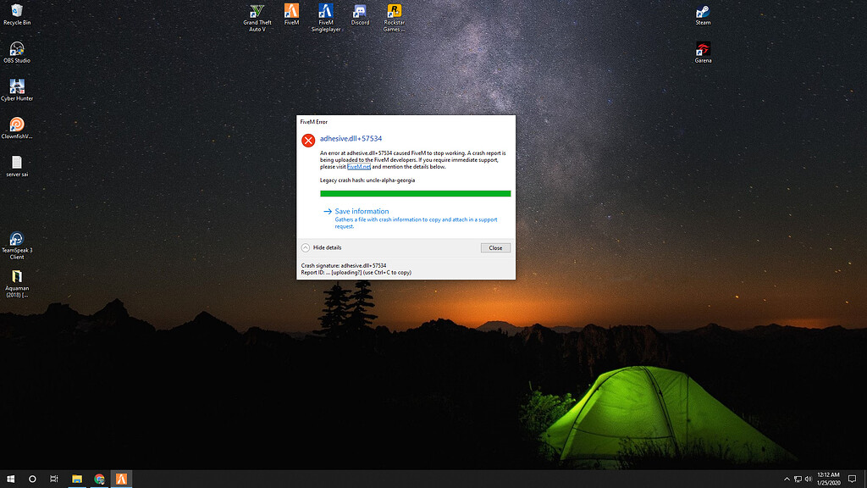Image resolution: width=867 pixels, height=488 pixels.
Task: Select the Rockstar Games Launcher icon
Action: [x=395, y=18]
